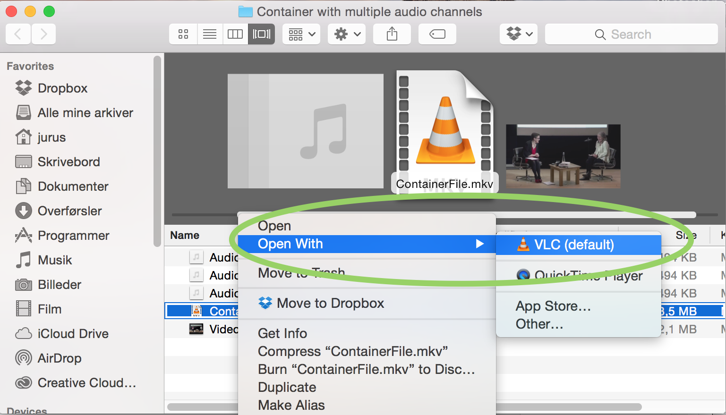The image size is (726, 415).
Task: Open the item arrangement dropdown
Action: click(301, 34)
